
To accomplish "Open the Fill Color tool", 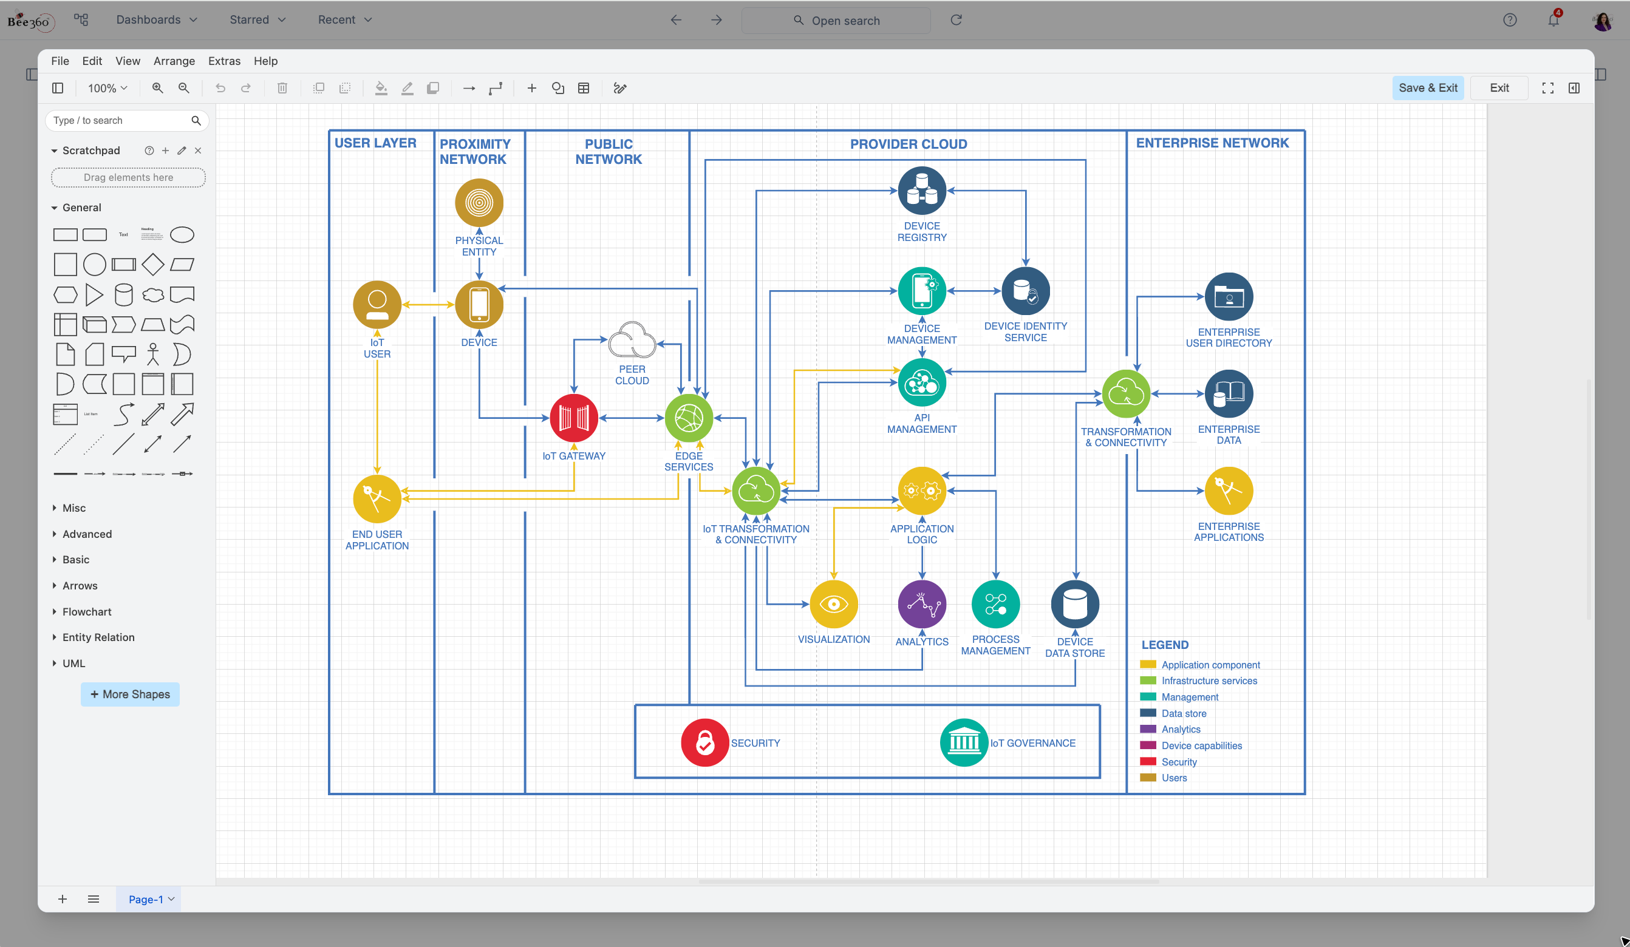I will 381,88.
